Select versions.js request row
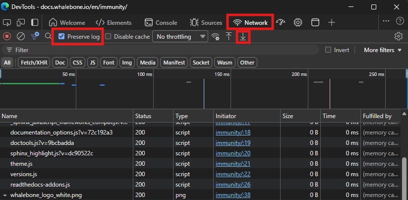Image resolution: width=408 pixels, height=200 pixels. (200, 174)
